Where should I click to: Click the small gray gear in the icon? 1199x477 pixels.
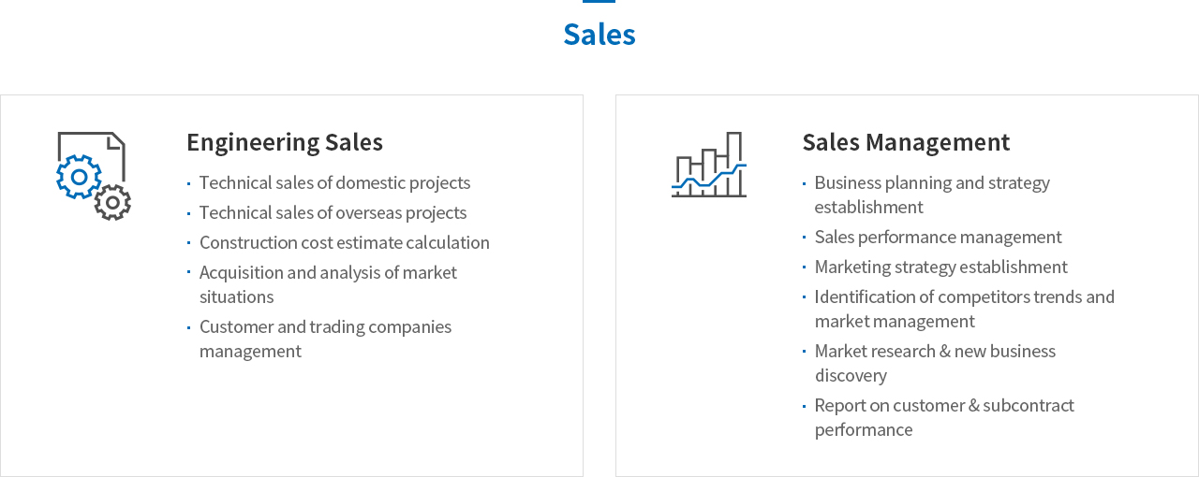tap(112, 202)
